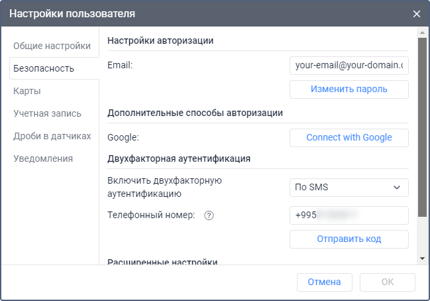The height and width of the screenshot is (301, 430).
Task: Show the Уведомления tab
Action: coord(43,158)
